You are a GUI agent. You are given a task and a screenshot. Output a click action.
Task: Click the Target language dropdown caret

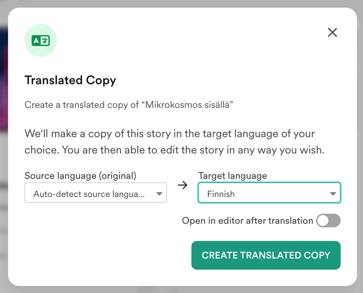click(x=333, y=194)
